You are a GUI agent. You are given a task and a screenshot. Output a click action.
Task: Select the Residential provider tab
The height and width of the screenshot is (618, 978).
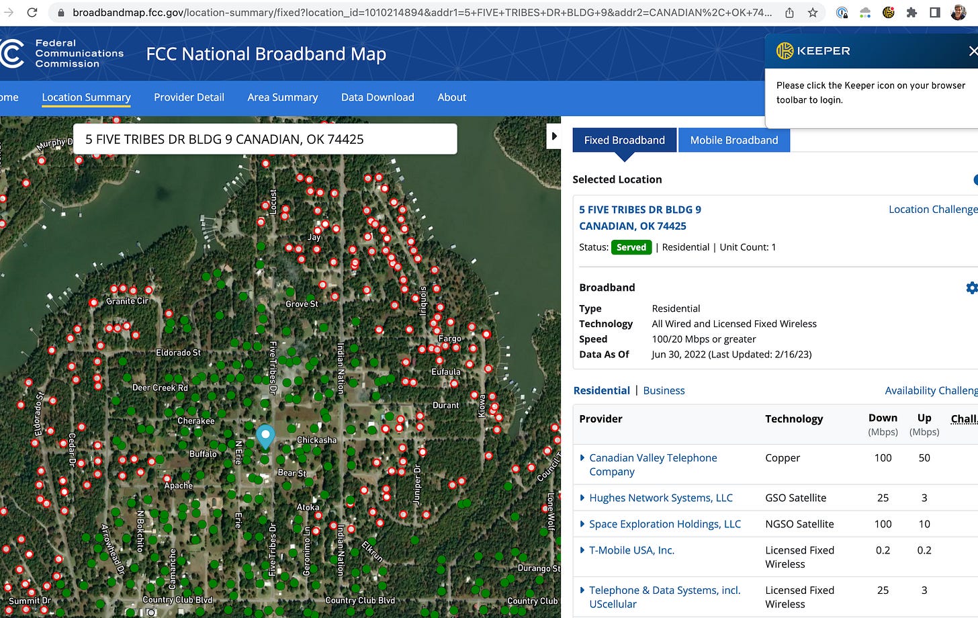[601, 390]
